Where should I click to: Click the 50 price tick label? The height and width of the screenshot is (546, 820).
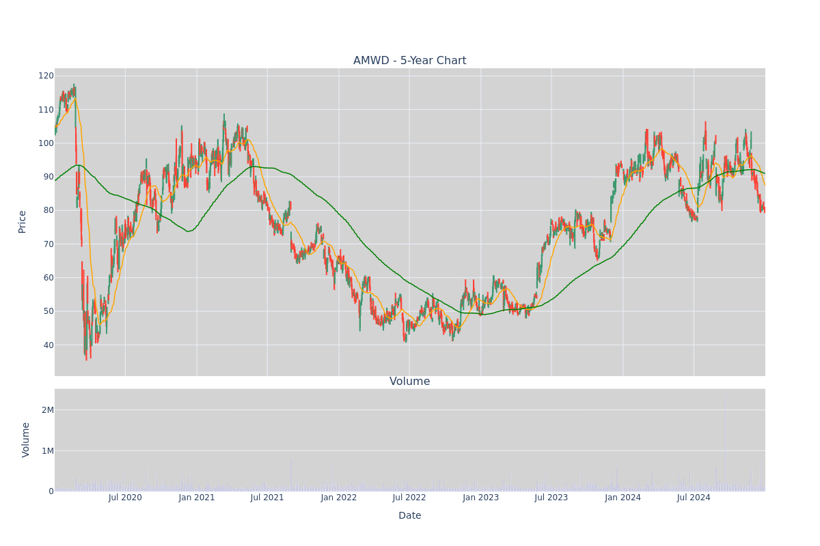[48, 311]
